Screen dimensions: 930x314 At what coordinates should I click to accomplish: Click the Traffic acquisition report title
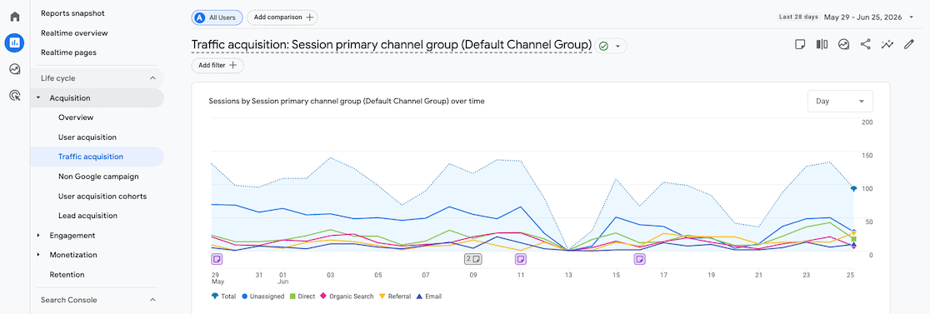(x=392, y=45)
